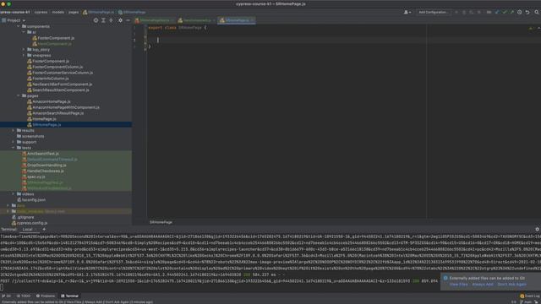541x304 pixels.
Task: Click the editor inspection warning indicator
Action: [531, 28]
